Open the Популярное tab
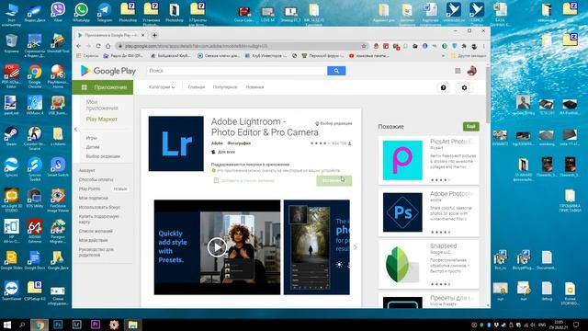Screen dimensions: 588x331 [x=225, y=87]
